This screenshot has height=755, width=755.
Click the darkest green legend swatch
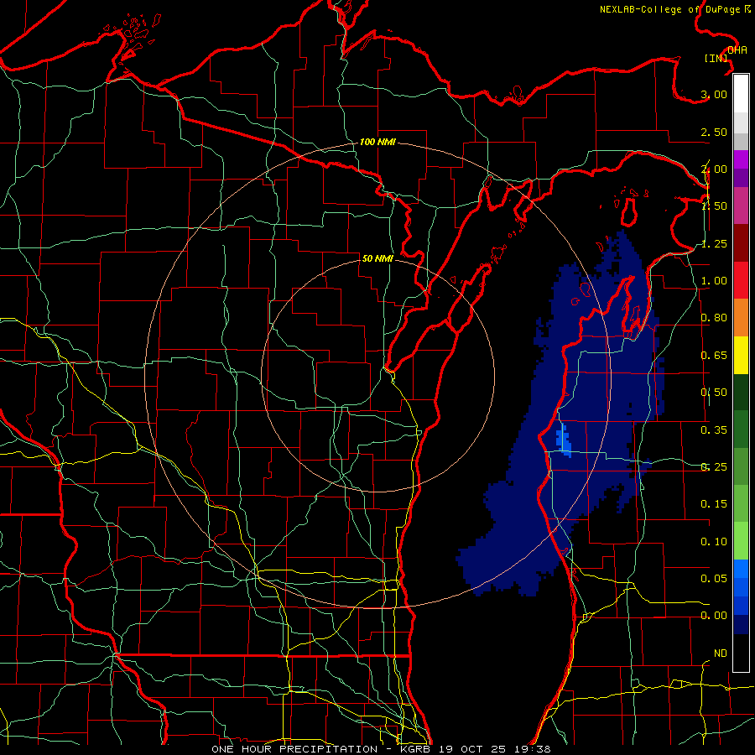tap(741, 392)
